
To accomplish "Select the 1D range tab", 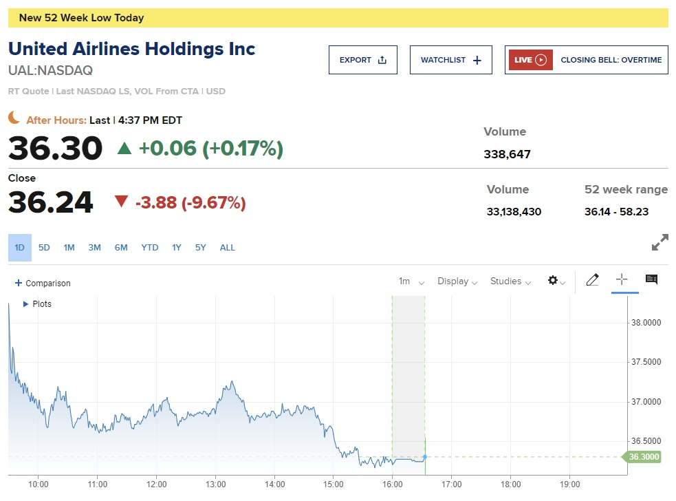I will point(20,248).
